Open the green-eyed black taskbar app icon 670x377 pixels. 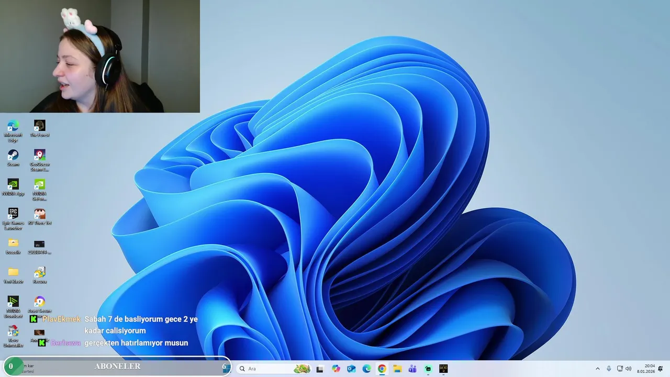coord(428,369)
